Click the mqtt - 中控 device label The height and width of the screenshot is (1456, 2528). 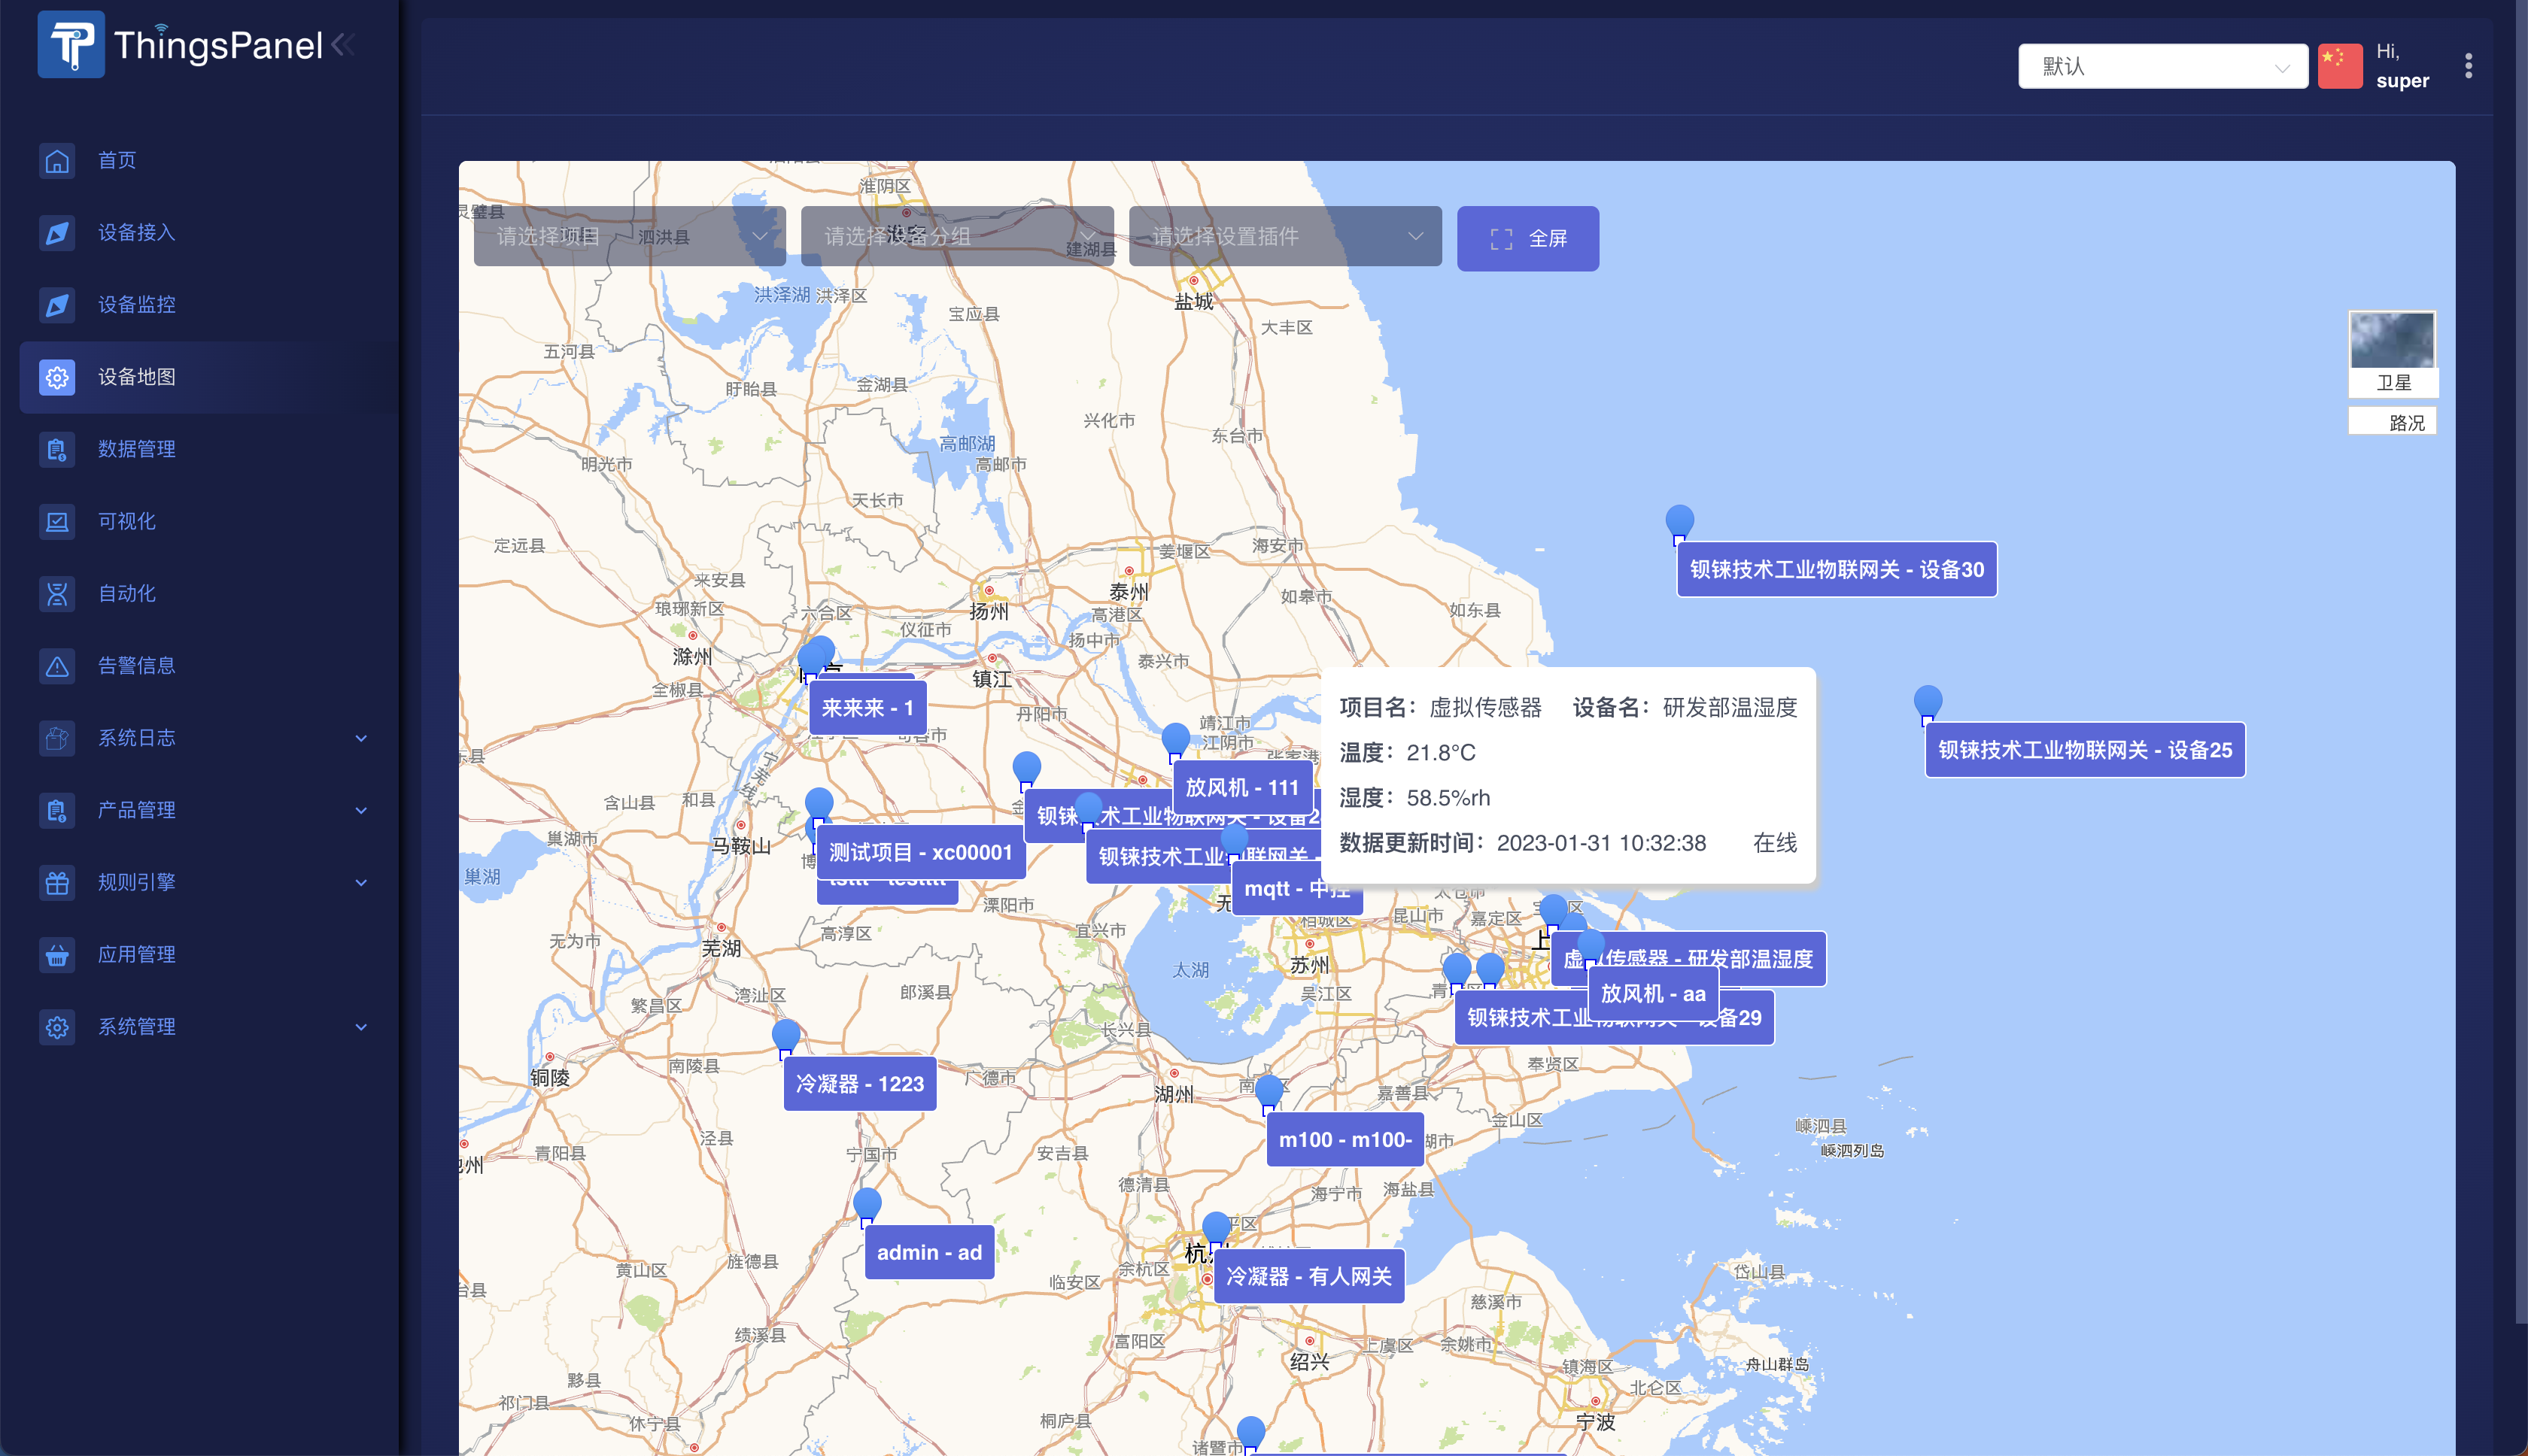coord(1298,889)
